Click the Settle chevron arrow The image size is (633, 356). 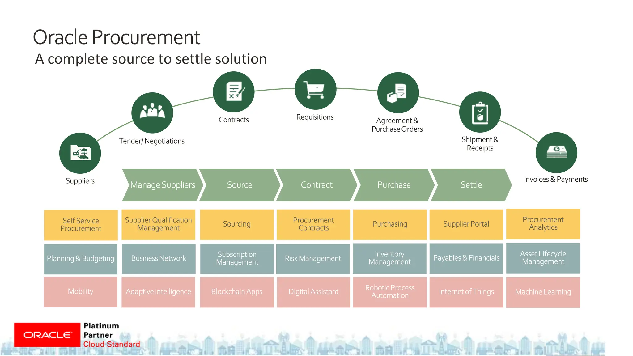pos(471,185)
